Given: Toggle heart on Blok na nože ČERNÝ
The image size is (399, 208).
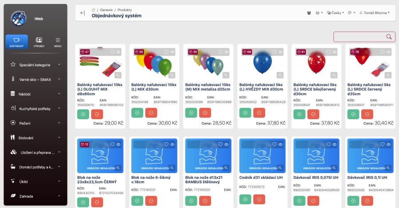Looking at the screenshot, I should [x=112, y=144].
